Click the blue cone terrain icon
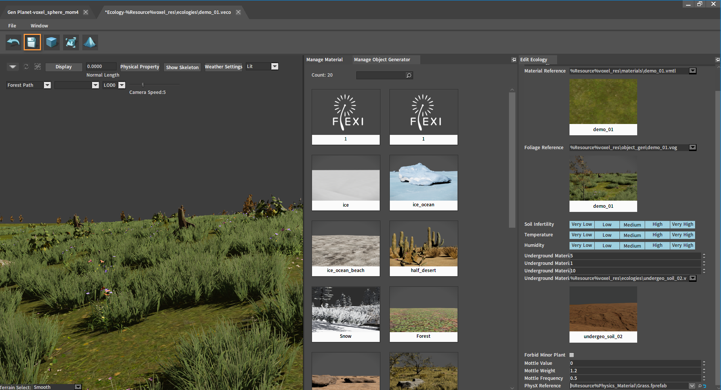 click(90, 42)
